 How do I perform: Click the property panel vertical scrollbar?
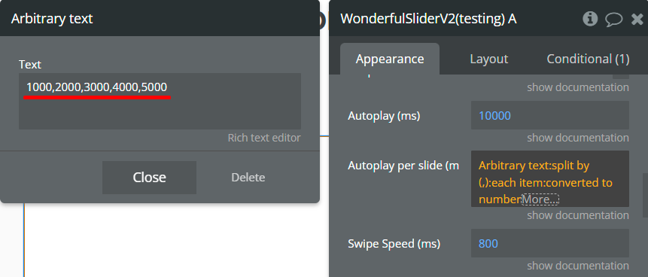(645, 196)
